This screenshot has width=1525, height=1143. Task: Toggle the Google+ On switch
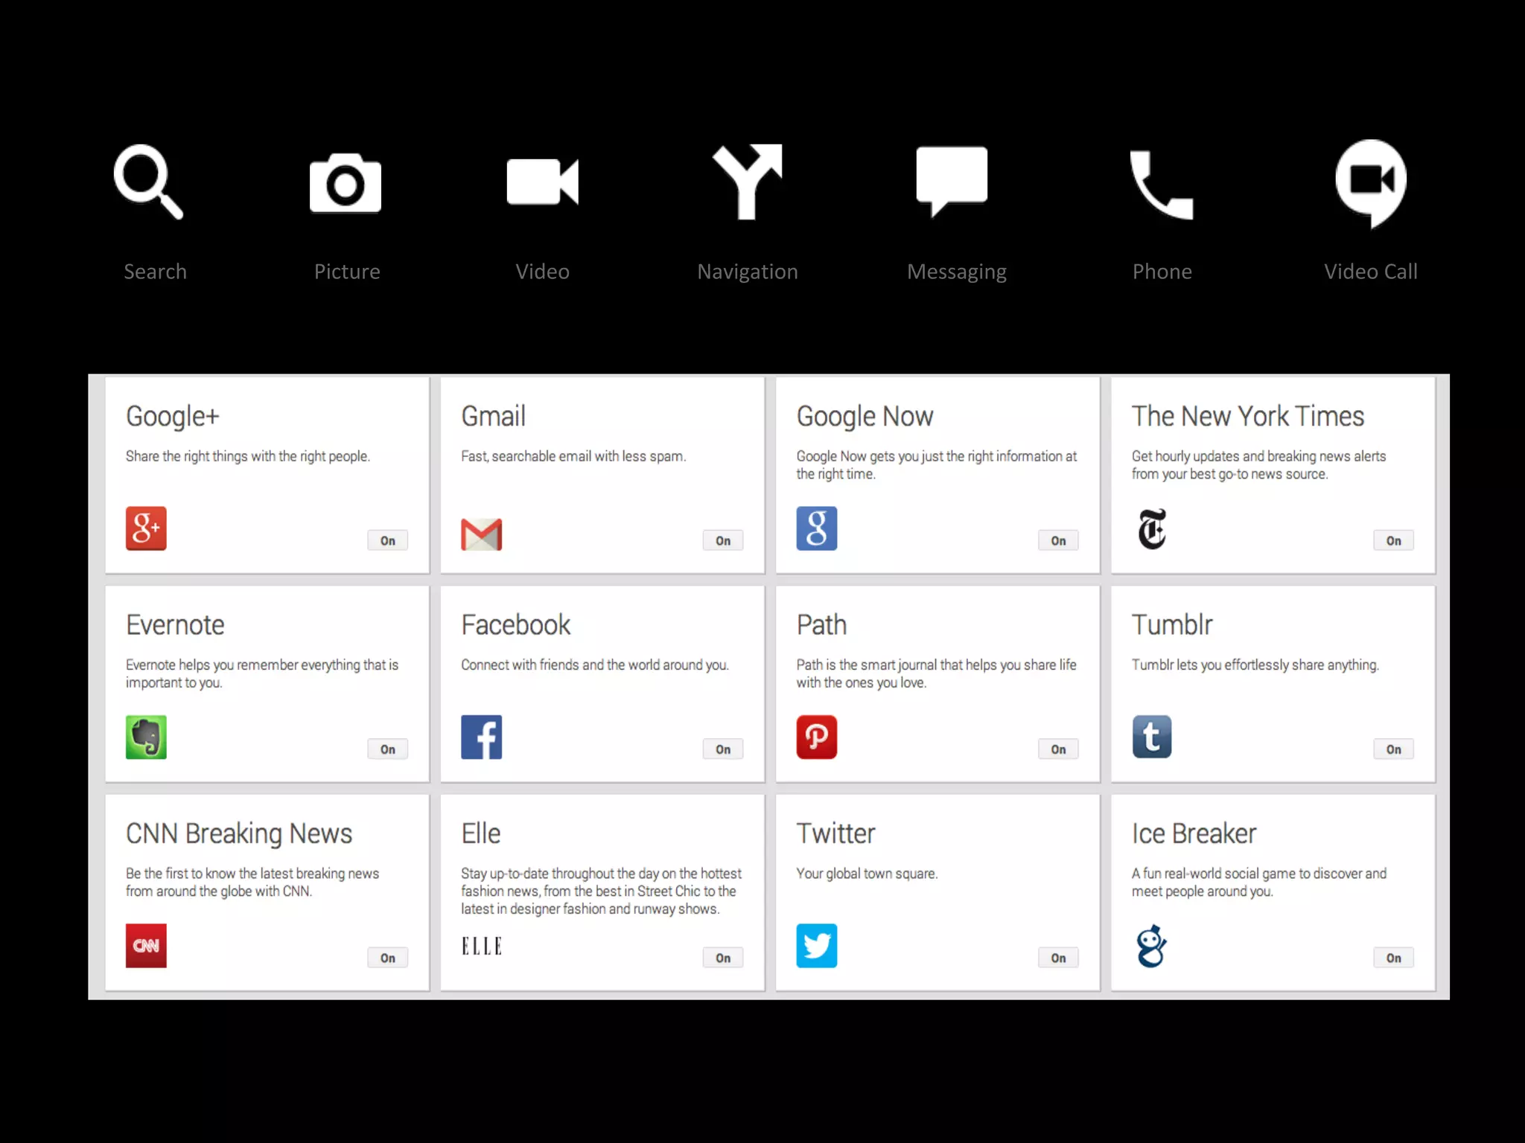pos(387,540)
